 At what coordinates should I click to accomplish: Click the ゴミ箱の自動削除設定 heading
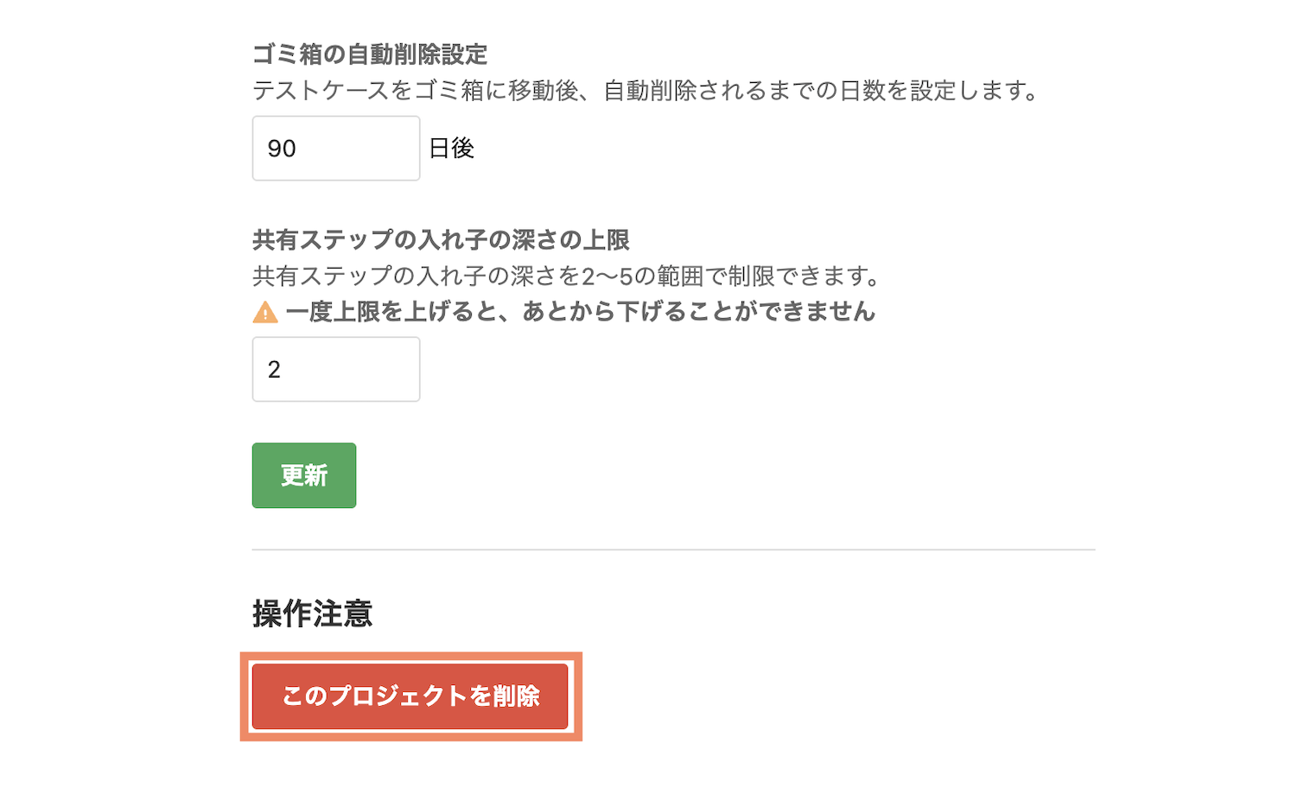tap(370, 54)
